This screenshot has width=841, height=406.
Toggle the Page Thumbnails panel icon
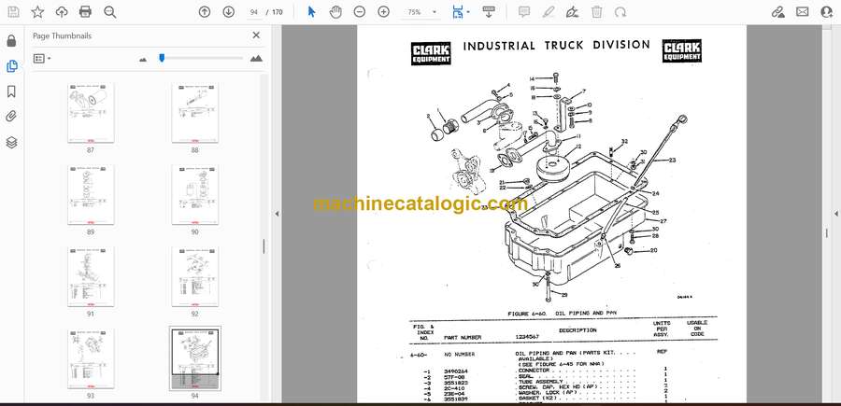click(11, 66)
